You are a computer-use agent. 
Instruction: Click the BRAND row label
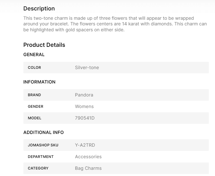34,95
